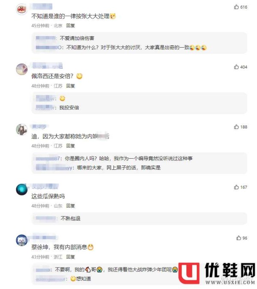
Task: Like the 蔡徐坤 comment with 96 likes
Action: (239, 238)
